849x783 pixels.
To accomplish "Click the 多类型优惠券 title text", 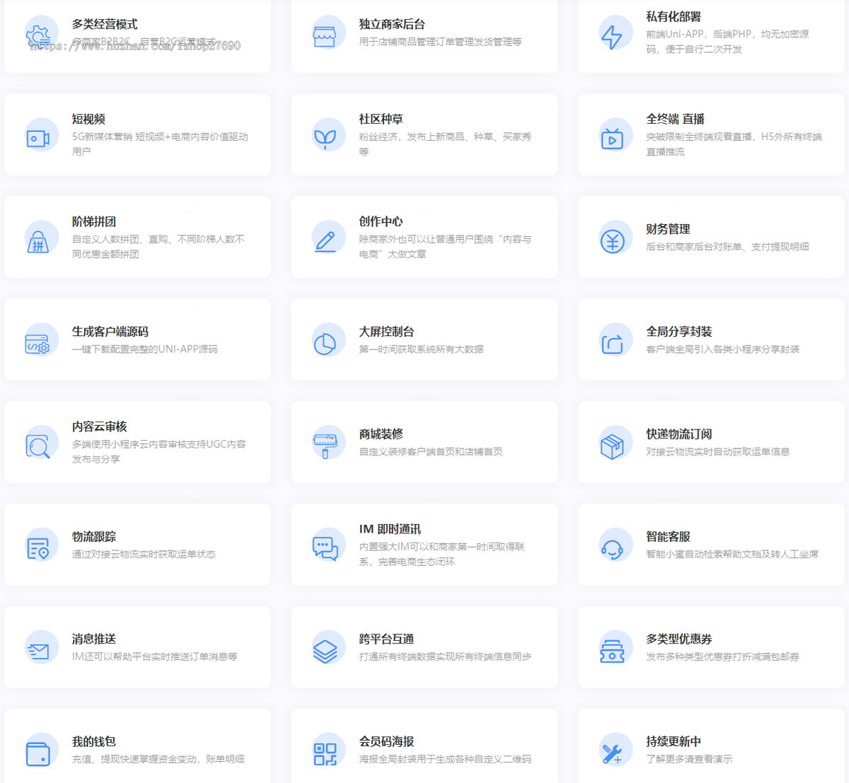I will tap(679, 639).
